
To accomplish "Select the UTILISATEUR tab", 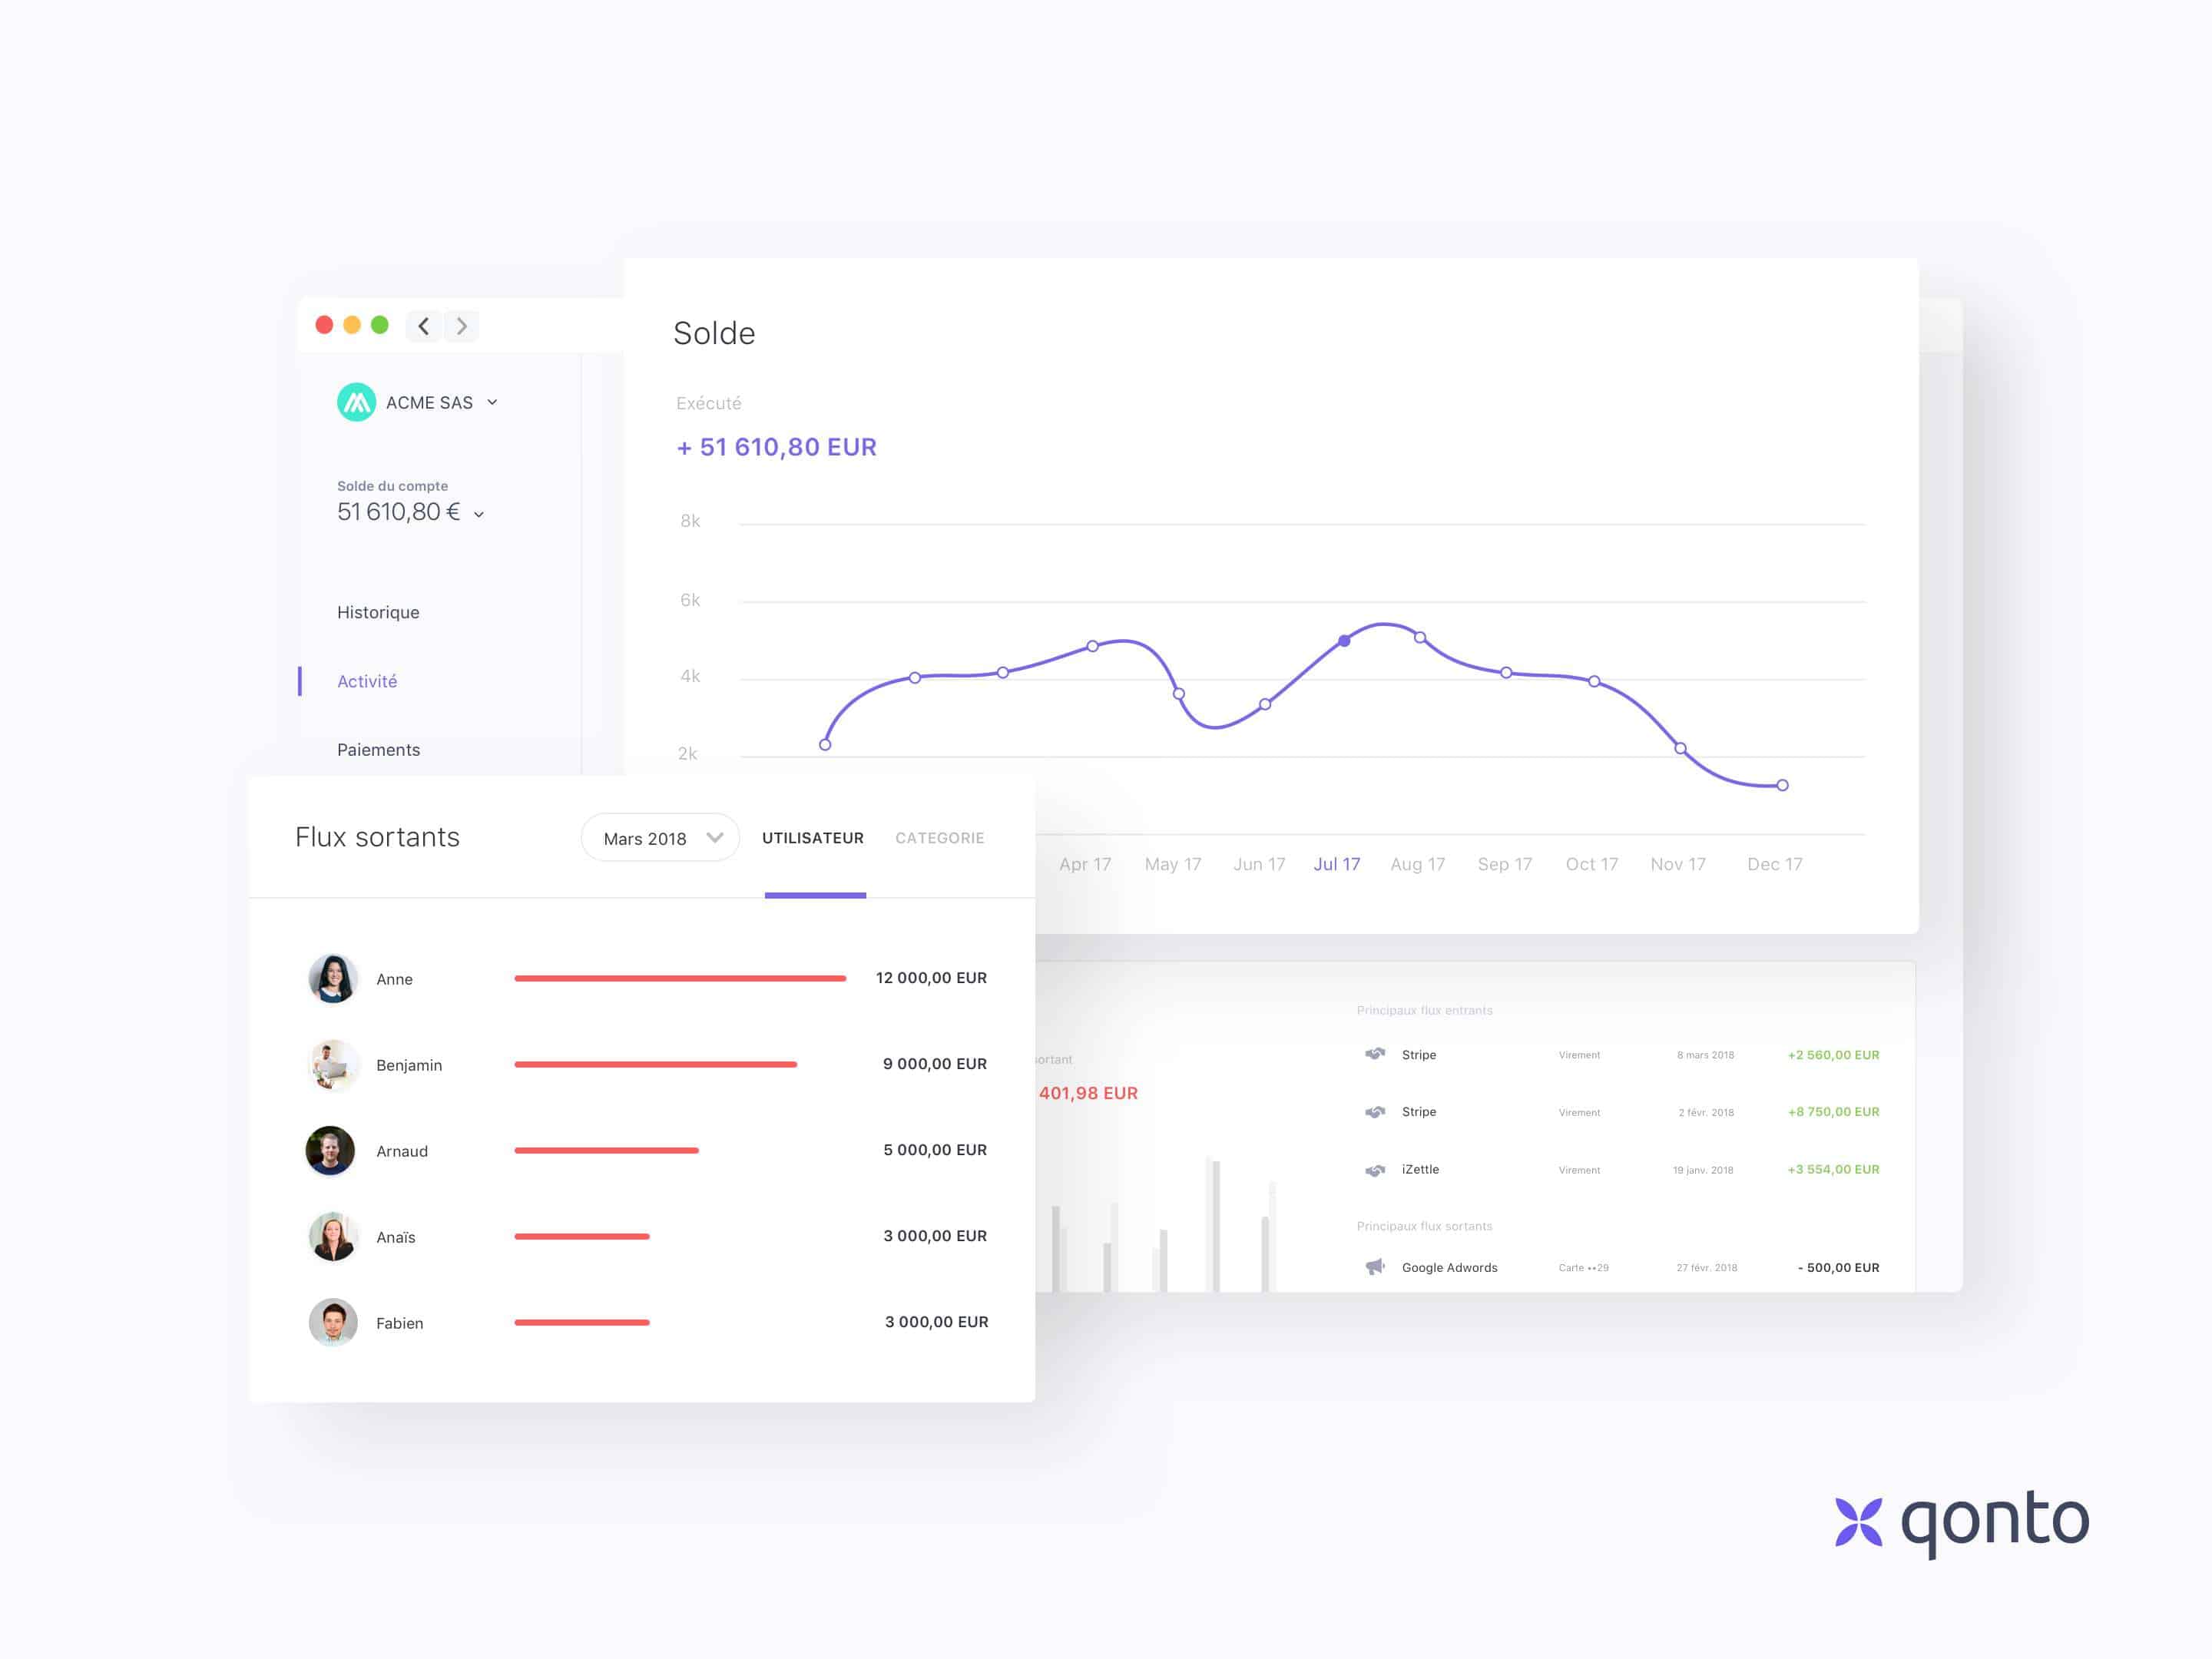I will 813,836.
